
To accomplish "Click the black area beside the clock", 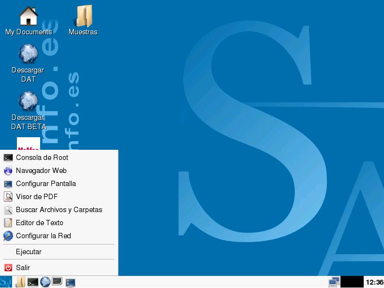I will coord(352,282).
